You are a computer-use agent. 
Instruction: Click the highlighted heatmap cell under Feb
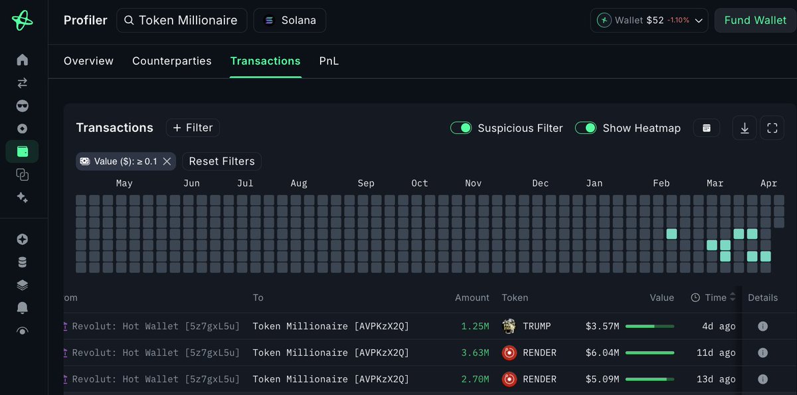point(671,234)
